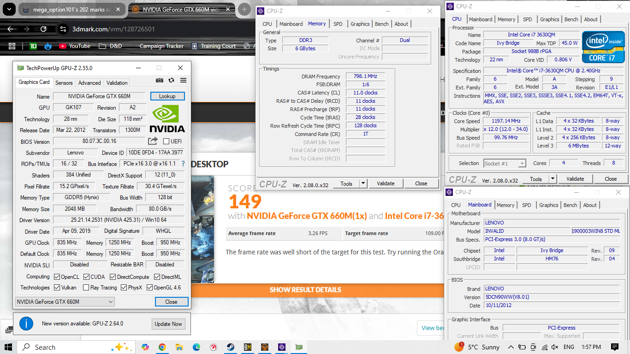
Task: Click the NVIDIA logo in GPU-Z
Action: [x=167, y=119]
